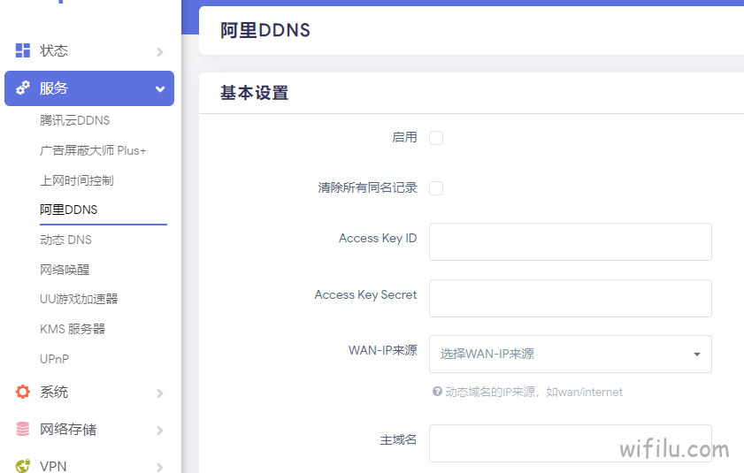Click the 状态 menu label
Viewport: 744px width, 473px height.
pos(54,50)
